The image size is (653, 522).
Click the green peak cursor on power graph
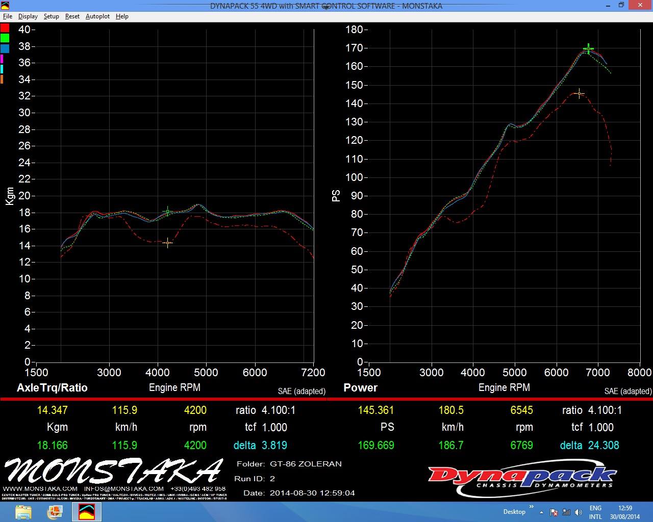(x=588, y=49)
